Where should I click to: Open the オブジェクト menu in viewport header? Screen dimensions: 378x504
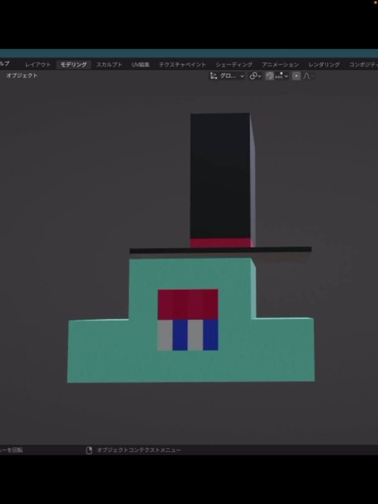pos(22,76)
